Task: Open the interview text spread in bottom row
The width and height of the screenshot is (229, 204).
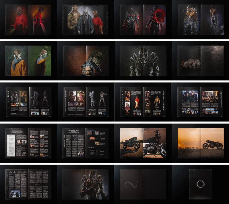Action: (28, 184)
